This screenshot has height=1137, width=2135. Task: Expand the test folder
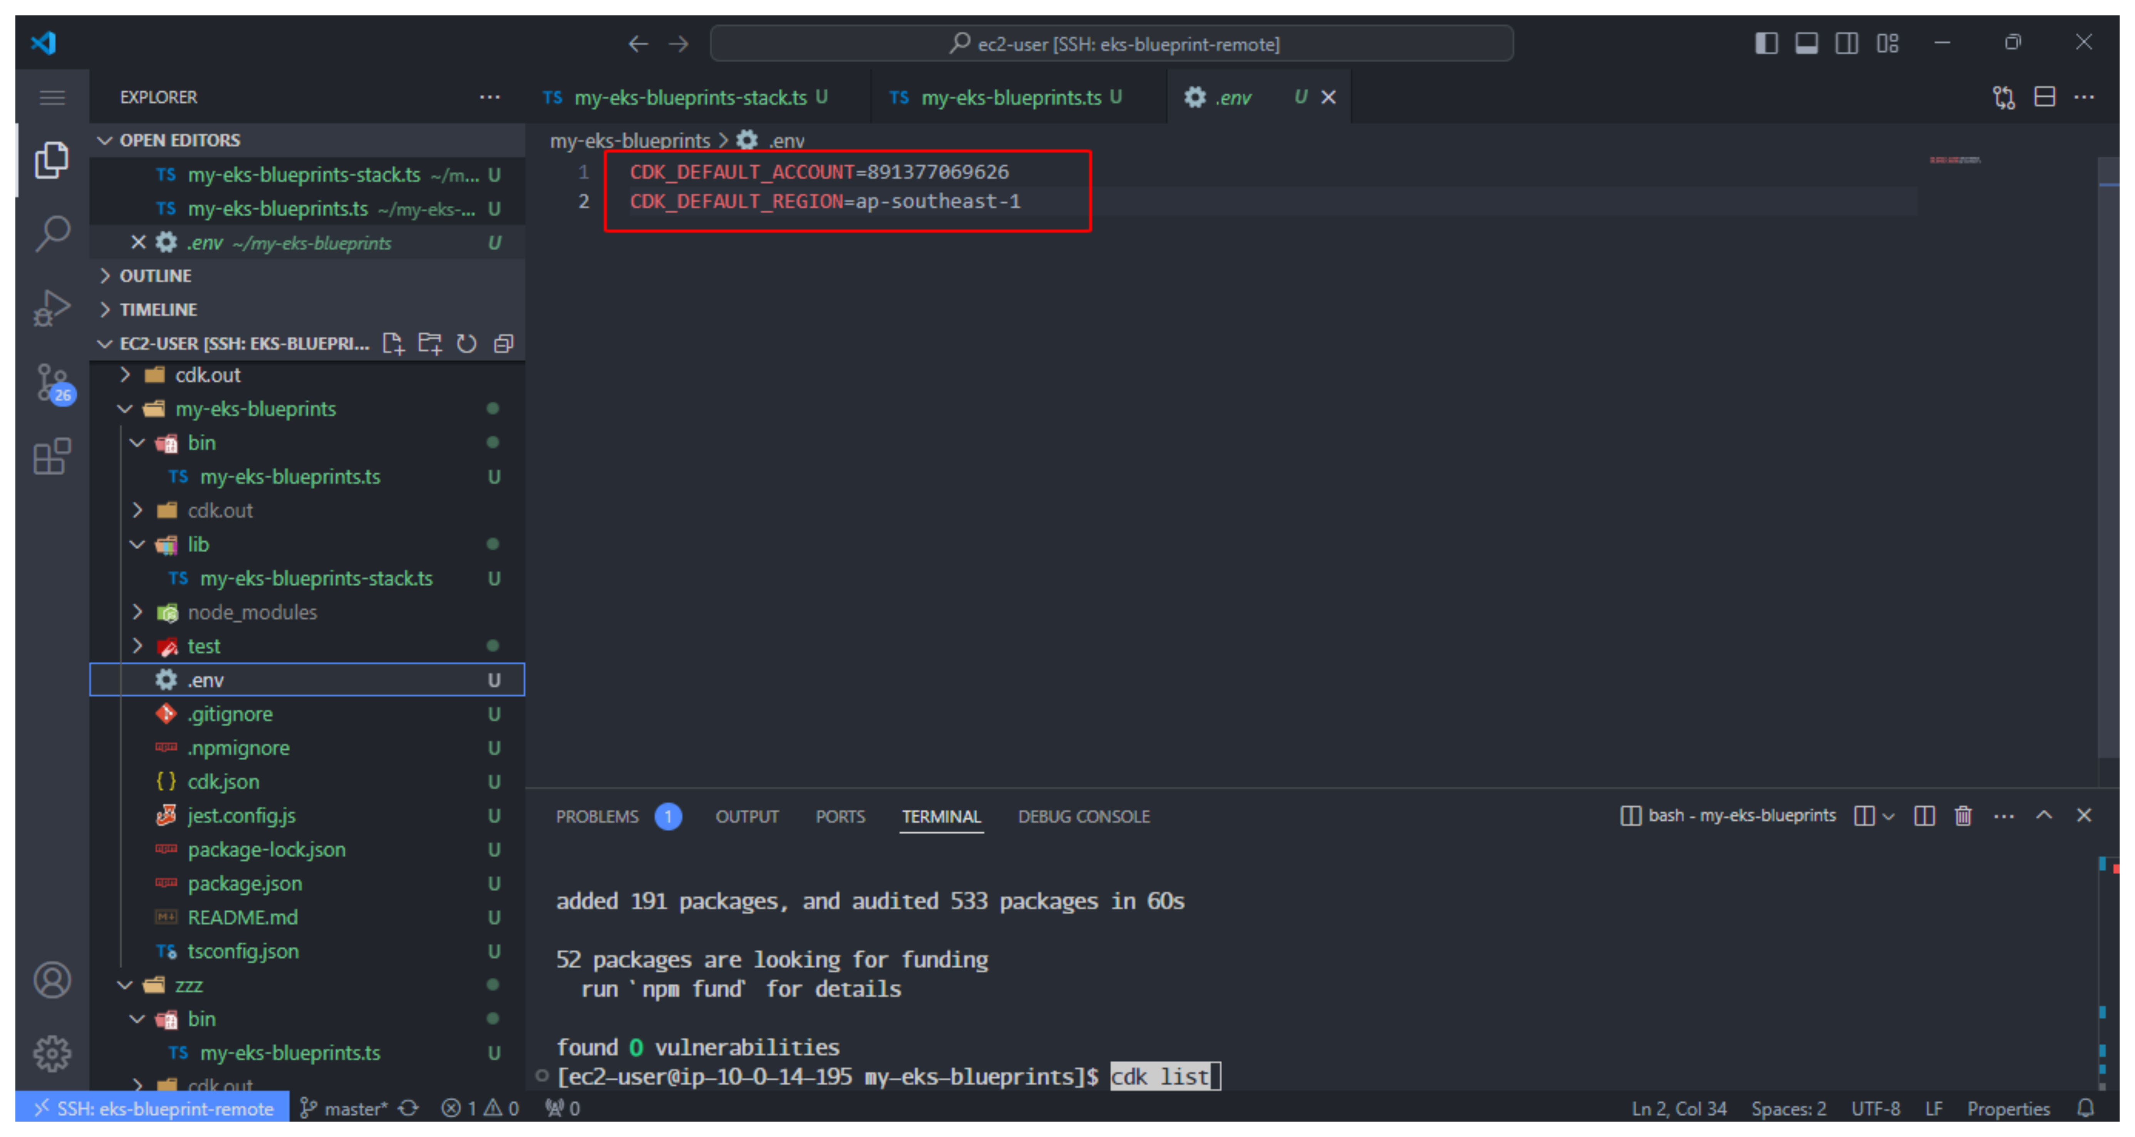click(x=307, y=647)
